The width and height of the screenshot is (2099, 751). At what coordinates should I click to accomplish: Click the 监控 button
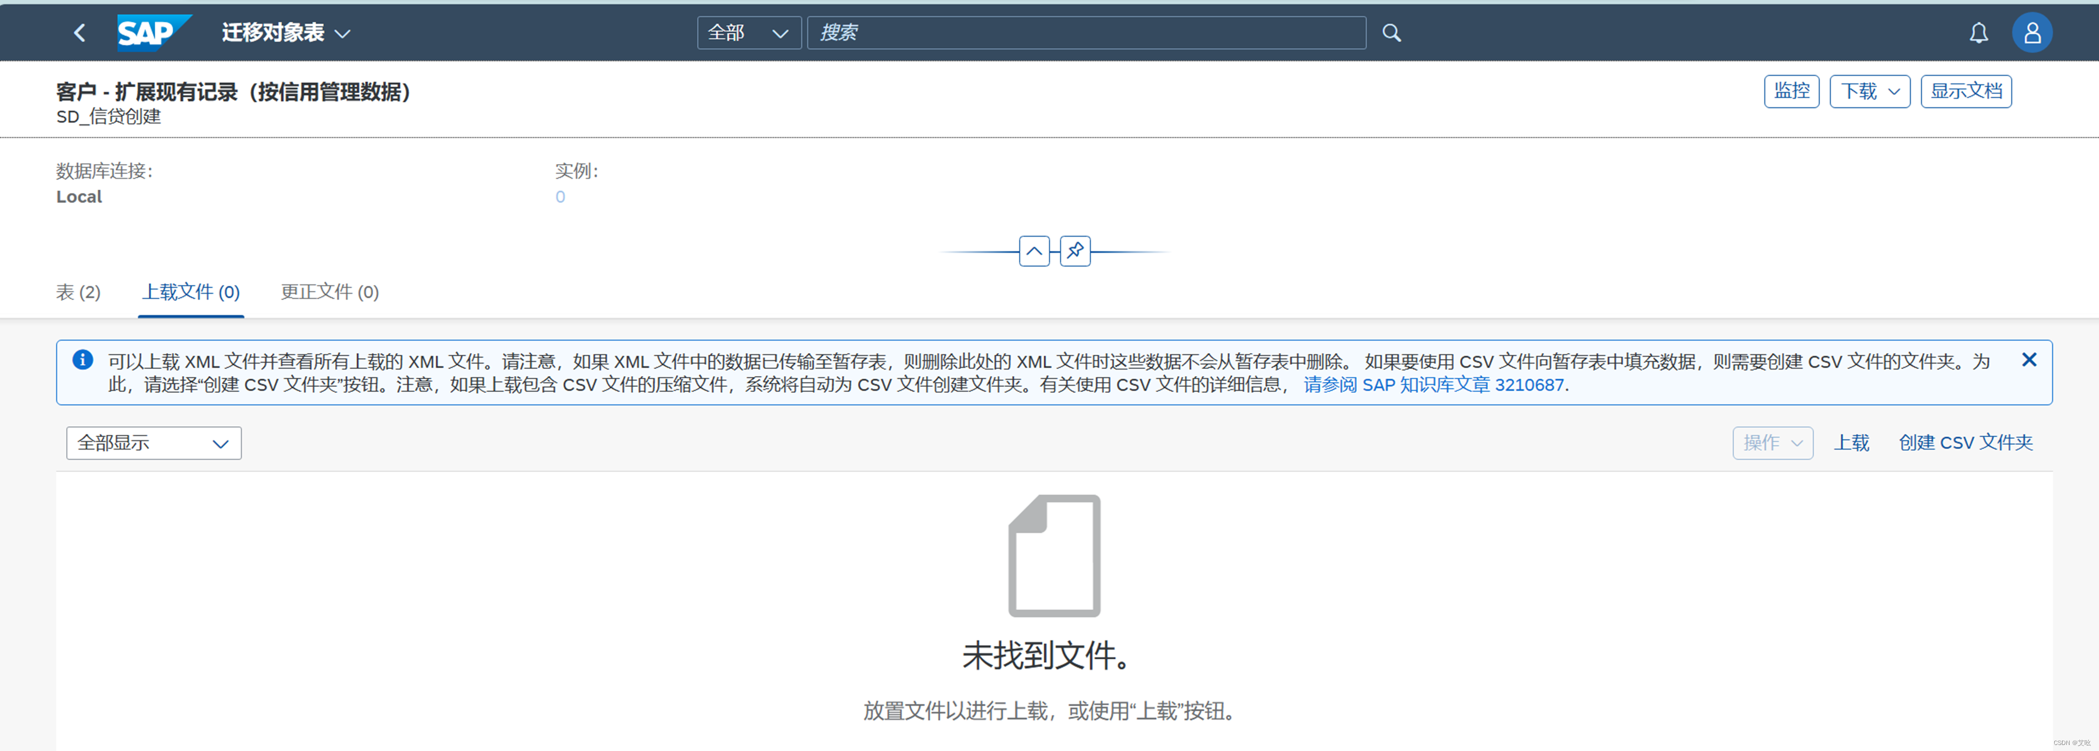[1791, 91]
